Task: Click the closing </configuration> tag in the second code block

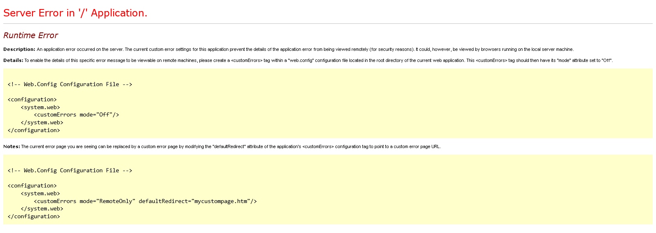Action: coord(34,217)
